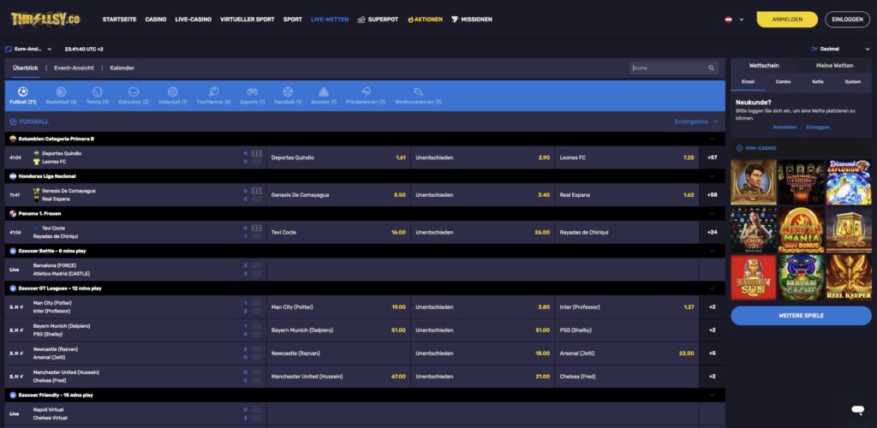Switch to the Kalender tab
Viewport: 877px width, 428px height.
click(x=122, y=68)
